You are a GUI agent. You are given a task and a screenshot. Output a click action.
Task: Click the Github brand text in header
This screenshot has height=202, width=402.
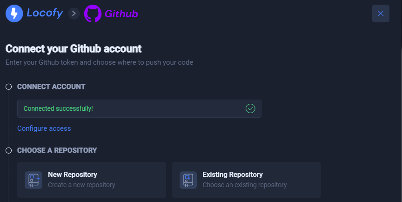click(121, 14)
